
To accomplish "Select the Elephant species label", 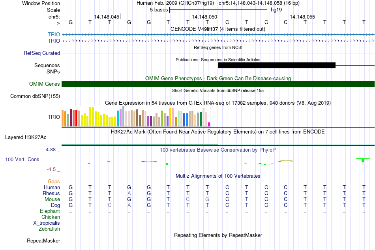I will tap(50, 211).
